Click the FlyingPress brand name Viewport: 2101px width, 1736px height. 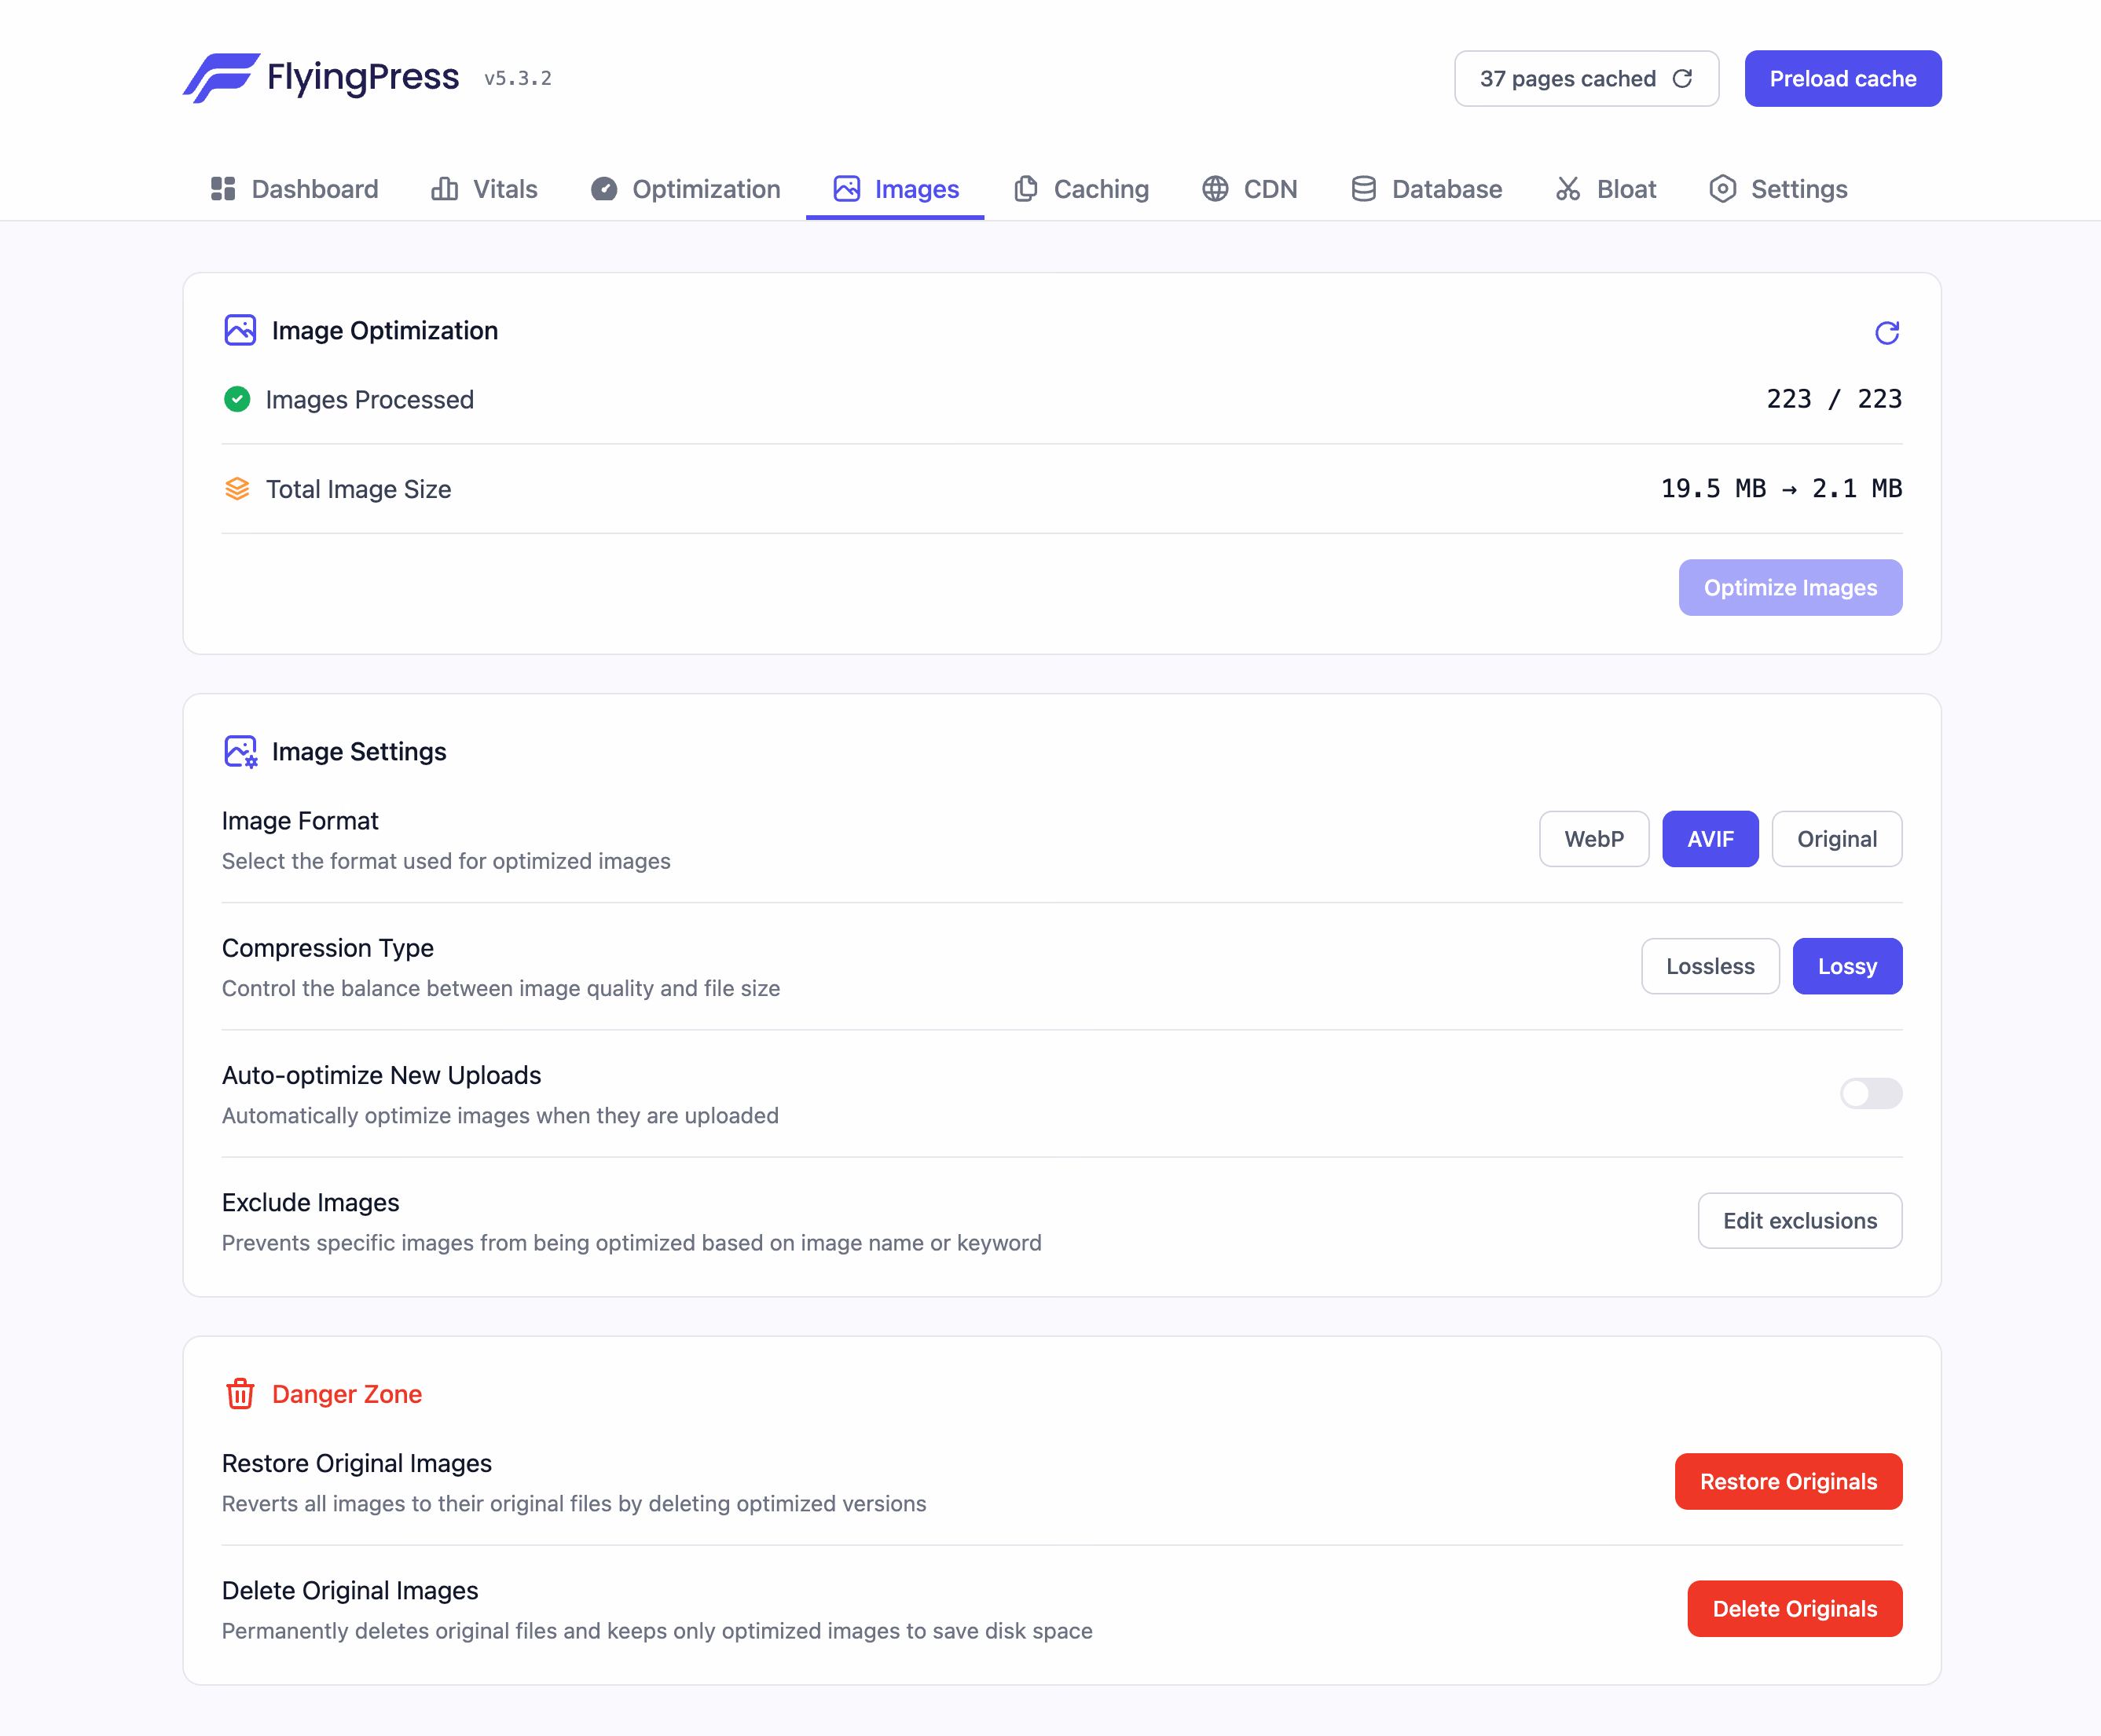[x=363, y=77]
